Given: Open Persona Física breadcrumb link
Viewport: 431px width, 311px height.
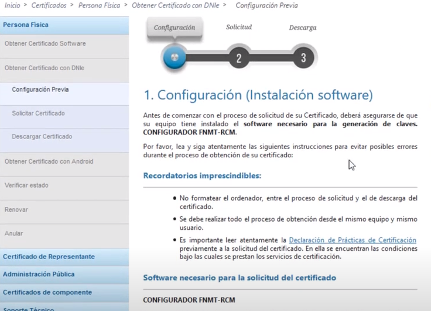Looking at the screenshot, I should tap(99, 5).
